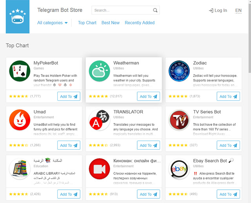Open the MyPokerBot playing cards icon
The height and width of the screenshot is (203, 251).
[x=20, y=71]
